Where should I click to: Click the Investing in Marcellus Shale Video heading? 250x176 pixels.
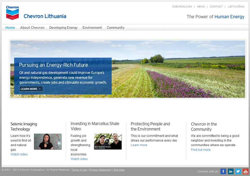coord(95,126)
